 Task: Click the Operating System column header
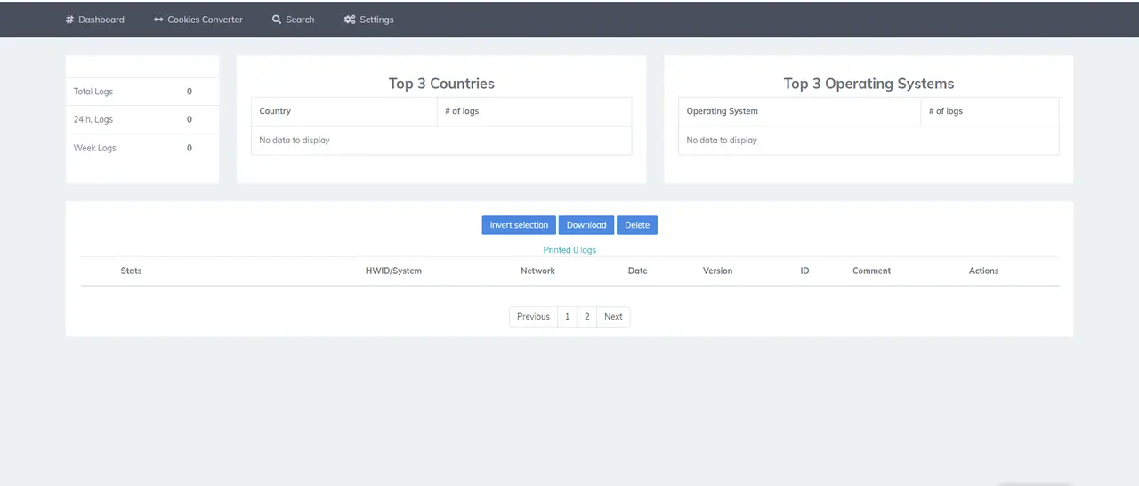point(722,111)
